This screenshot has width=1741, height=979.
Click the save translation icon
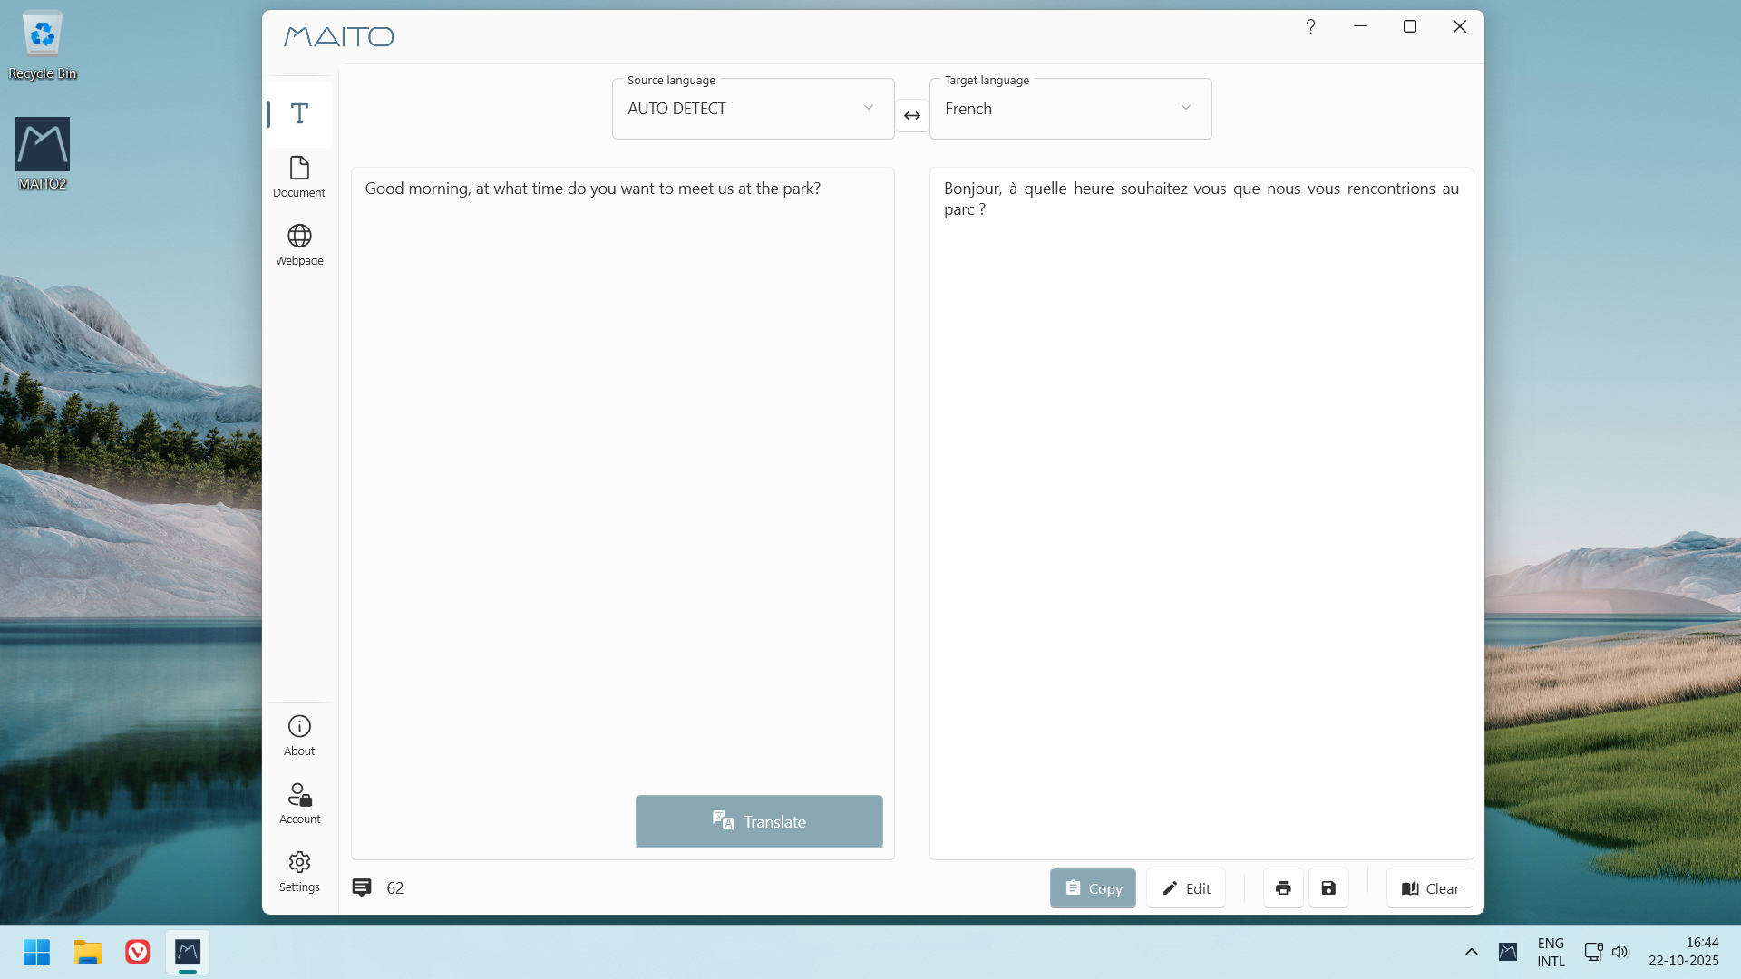(1328, 888)
